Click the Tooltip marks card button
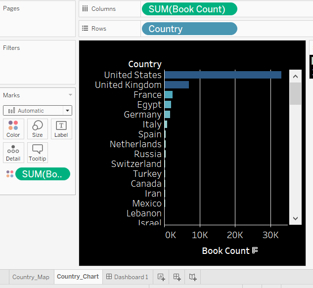This screenshot has width=313, height=288. coord(37,153)
